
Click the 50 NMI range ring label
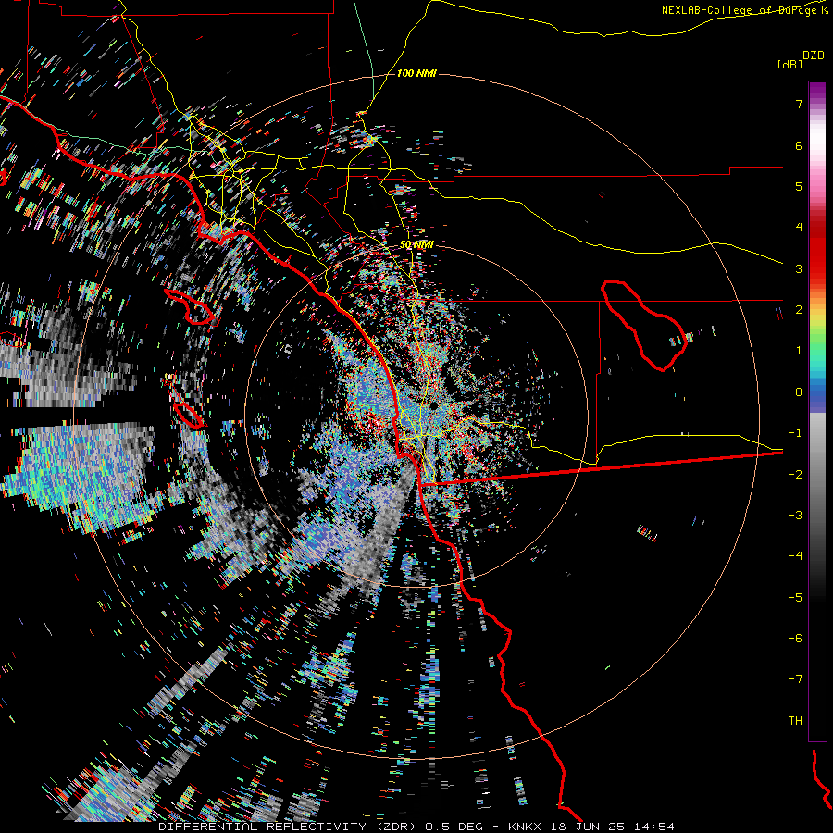point(416,245)
